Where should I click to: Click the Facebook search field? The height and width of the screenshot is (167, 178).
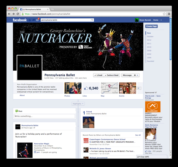coord(66,20)
